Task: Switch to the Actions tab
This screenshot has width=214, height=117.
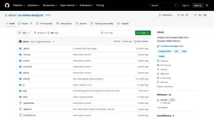Action: coord(81,23)
